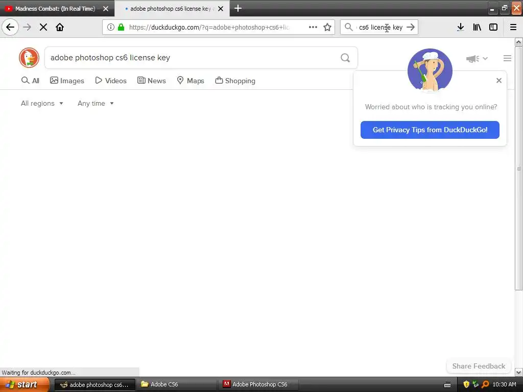Bookmark this page with the star
This screenshot has height=392, width=523.
coord(327,27)
